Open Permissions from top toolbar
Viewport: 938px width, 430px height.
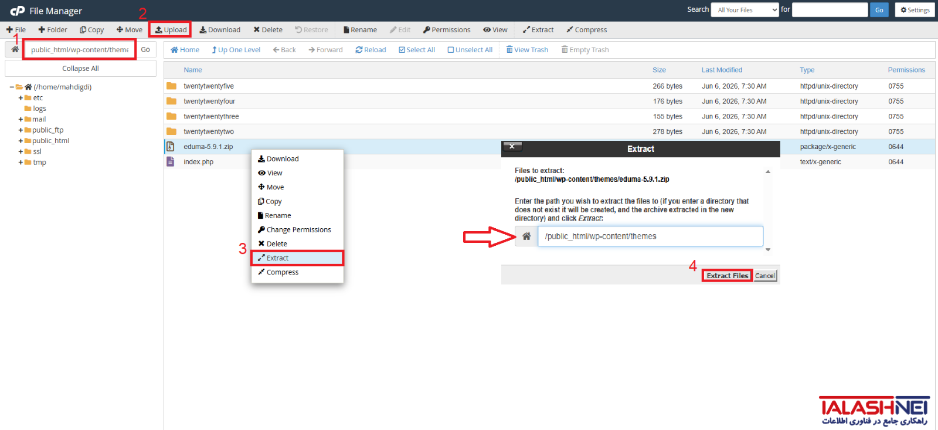[x=447, y=30]
